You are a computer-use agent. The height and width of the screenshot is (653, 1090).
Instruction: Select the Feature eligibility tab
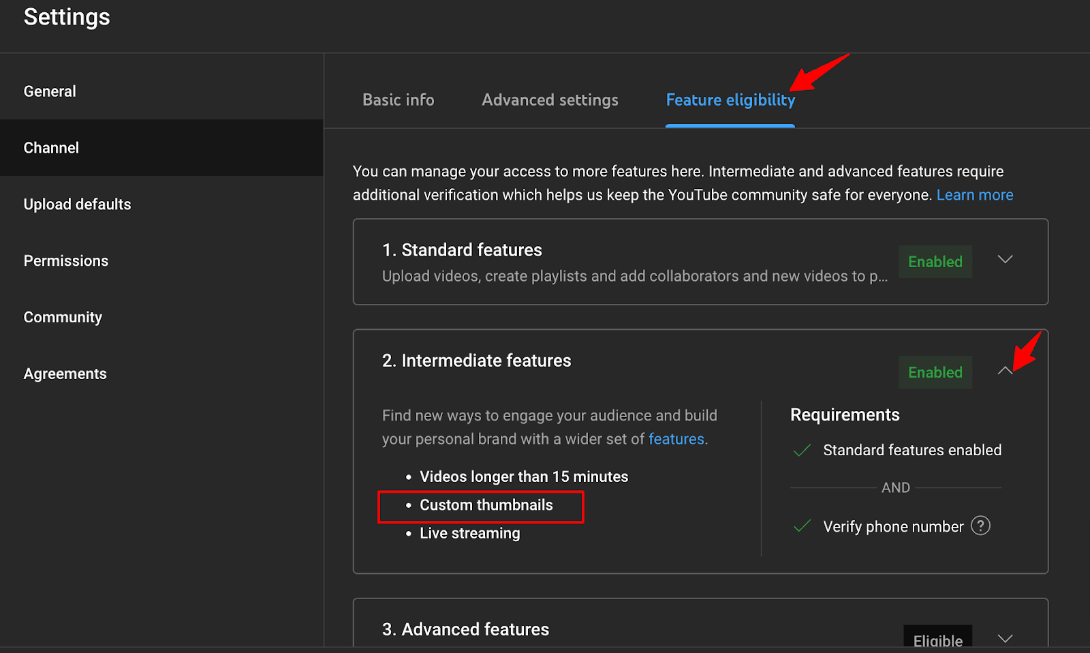[730, 100]
